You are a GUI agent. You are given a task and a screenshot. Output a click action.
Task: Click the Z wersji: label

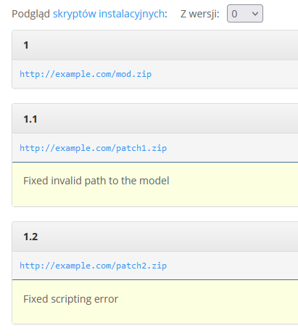(x=200, y=14)
